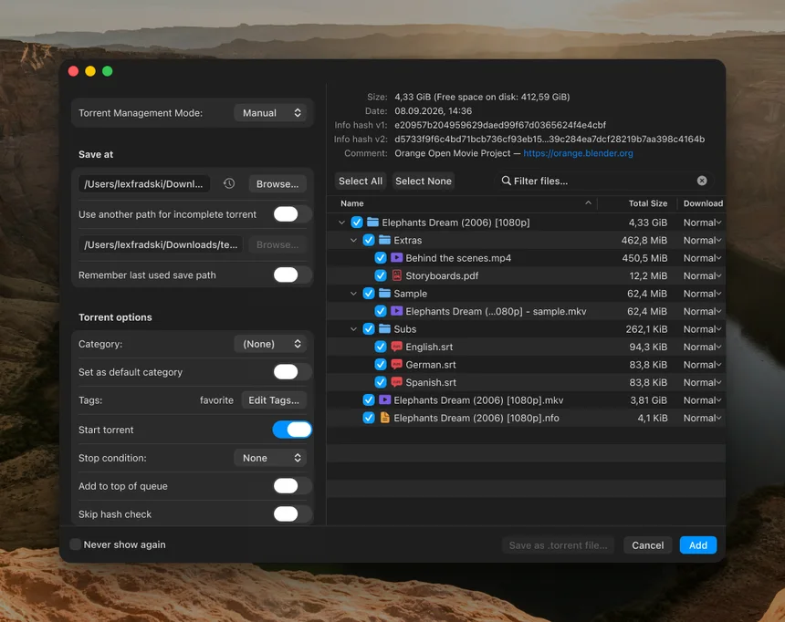
Task: Click Select All files button
Action: [361, 181]
